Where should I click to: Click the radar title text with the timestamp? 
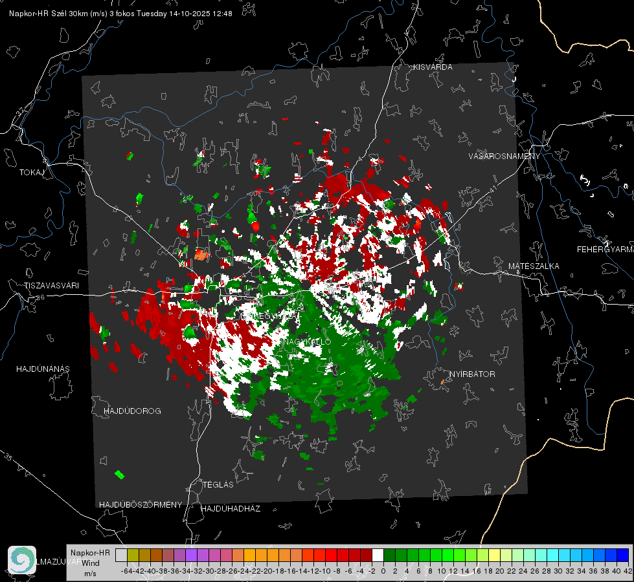pyautogui.click(x=120, y=14)
